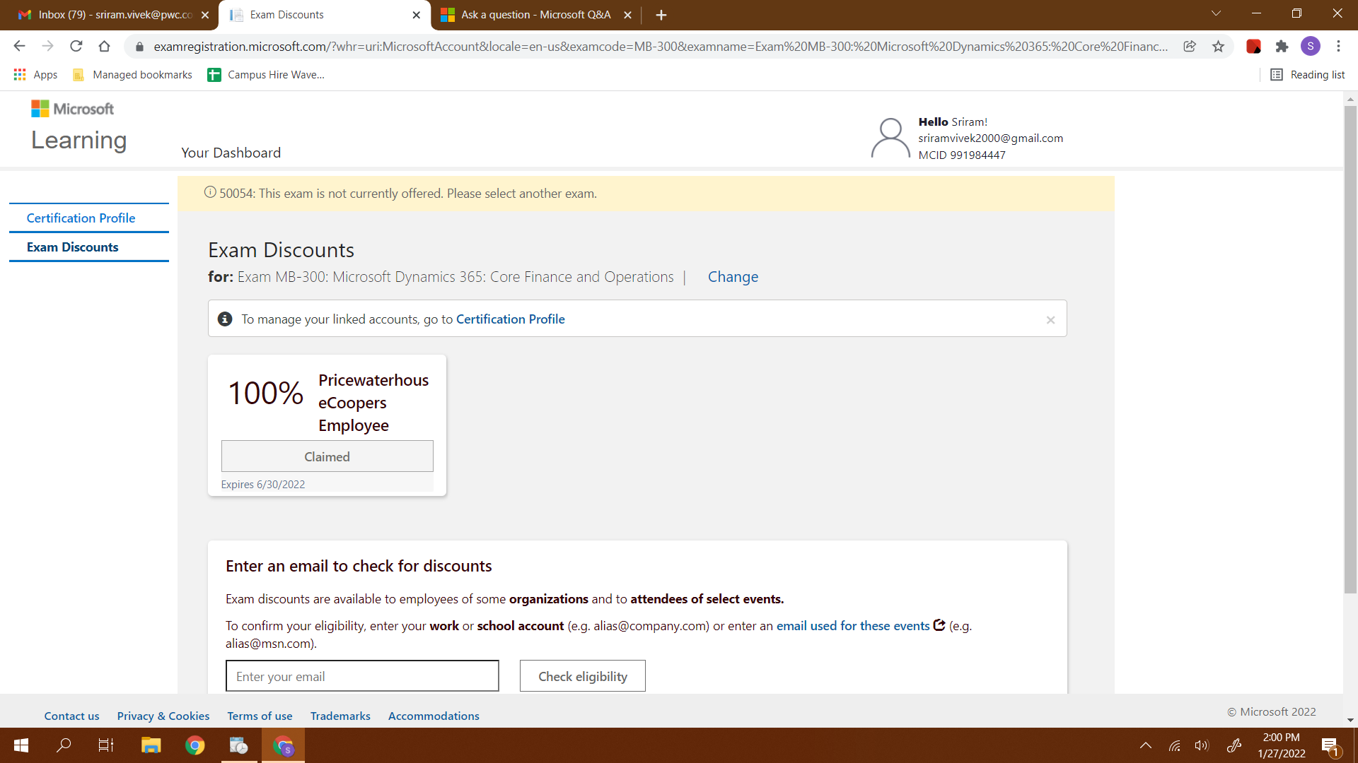Click the address bar URL
The height and width of the screenshot is (763, 1358).
pyautogui.click(x=661, y=46)
